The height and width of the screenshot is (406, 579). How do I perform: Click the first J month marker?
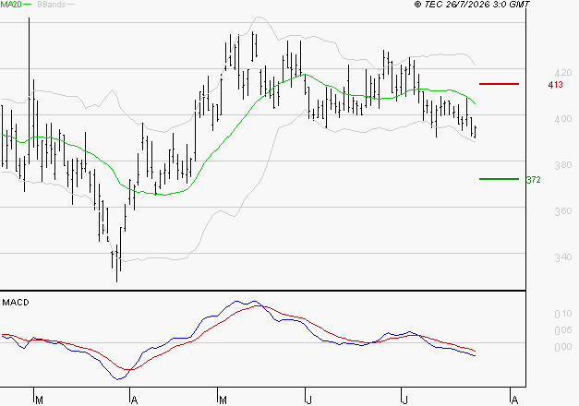tap(309, 400)
